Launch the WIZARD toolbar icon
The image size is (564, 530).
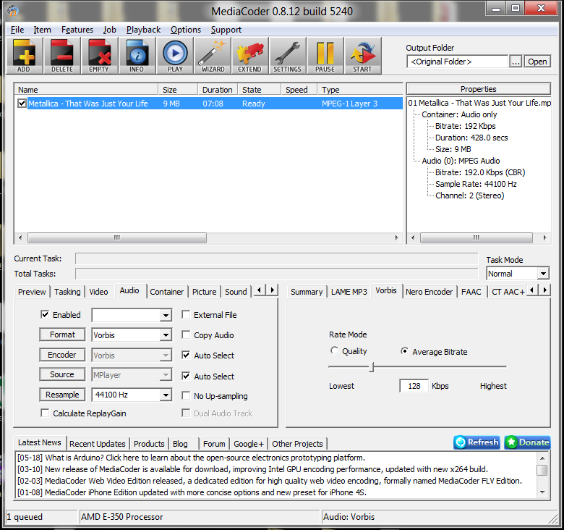point(213,56)
